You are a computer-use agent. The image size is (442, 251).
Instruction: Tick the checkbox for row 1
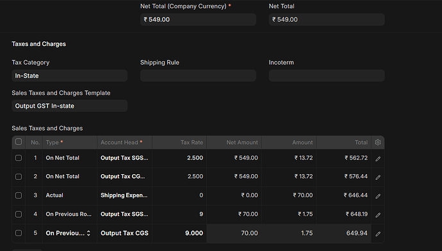pyautogui.click(x=19, y=158)
